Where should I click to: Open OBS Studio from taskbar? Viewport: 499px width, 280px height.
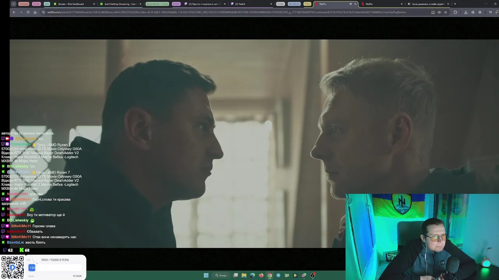tap(313, 275)
